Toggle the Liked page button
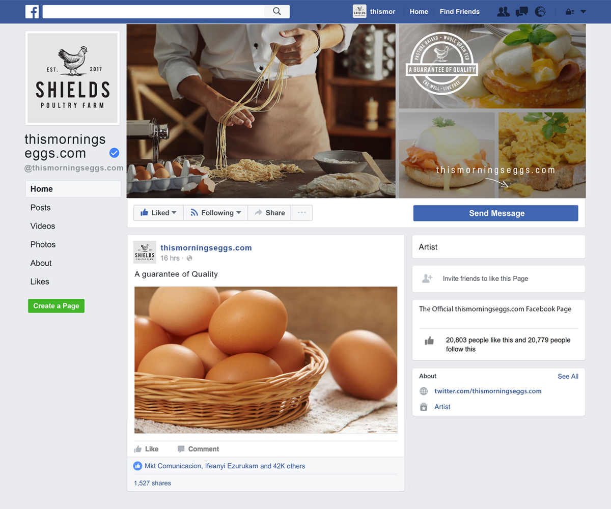 click(x=158, y=213)
